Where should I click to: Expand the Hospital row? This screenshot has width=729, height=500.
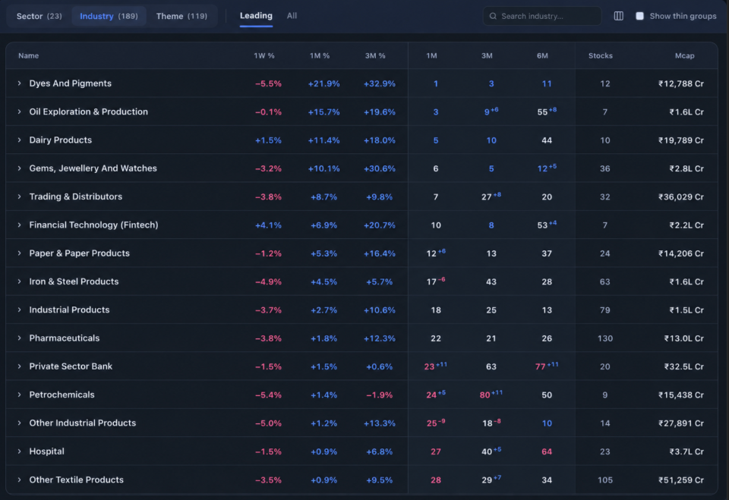(x=20, y=451)
